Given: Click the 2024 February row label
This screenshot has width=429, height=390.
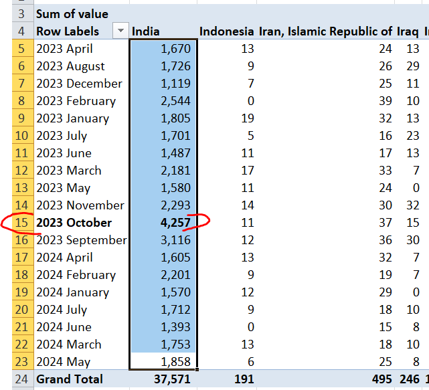Looking at the screenshot, I should (76, 275).
